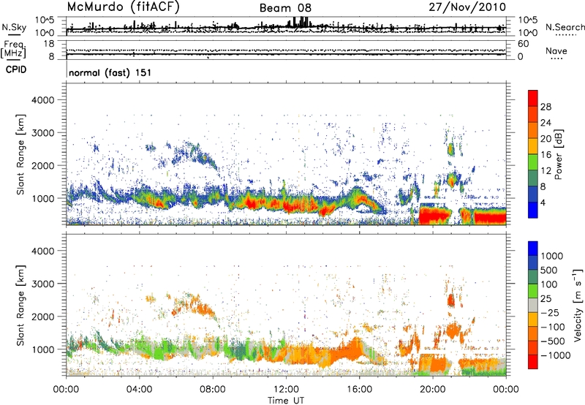The width and height of the screenshot is (585, 405).
Task: Click the "1000" range label on the velocity panel
Action: (42, 349)
